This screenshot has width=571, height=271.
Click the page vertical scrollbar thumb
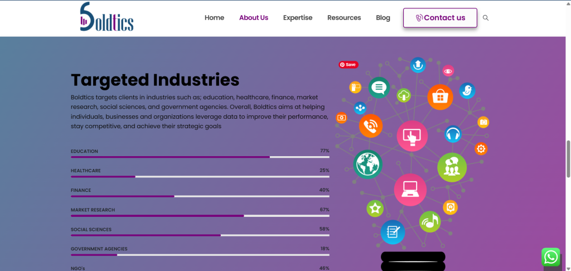pyautogui.click(x=568, y=158)
